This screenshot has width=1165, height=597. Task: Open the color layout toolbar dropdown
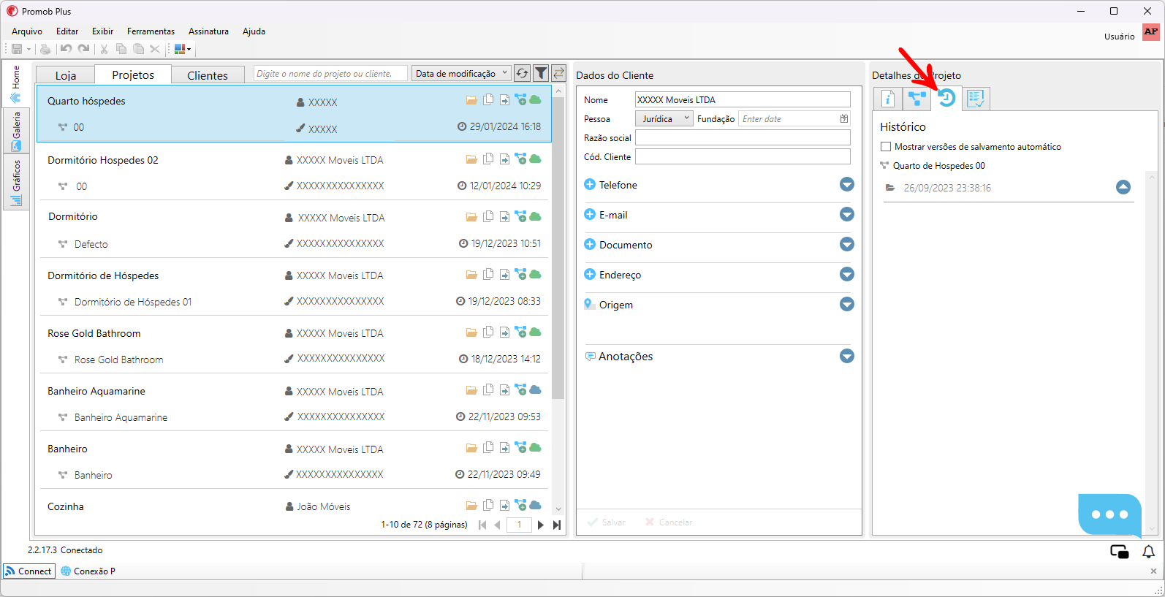[183, 49]
